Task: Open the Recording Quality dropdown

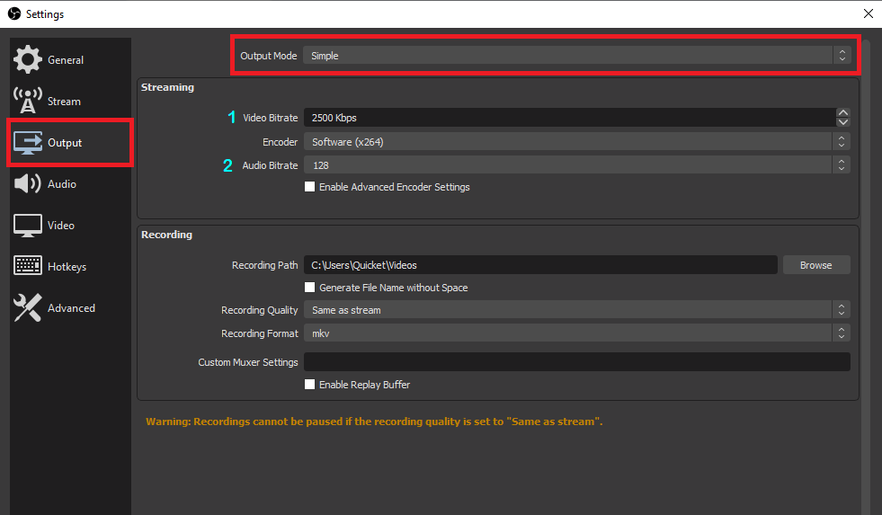Action: click(576, 310)
